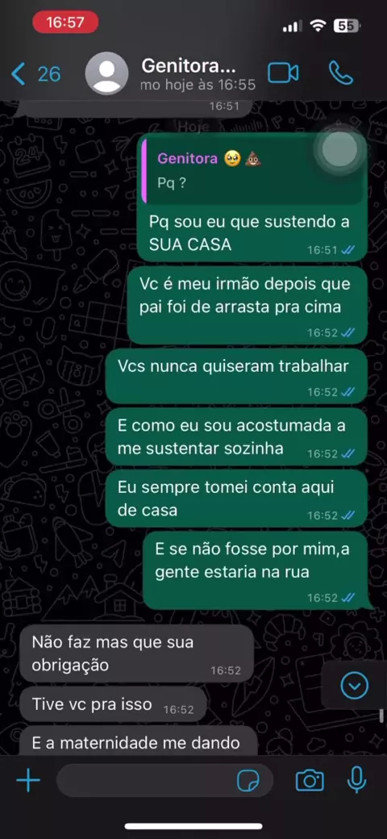Tap the red 16:57 recording indicator
This screenshot has width=387, height=839.
coord(65,23)
